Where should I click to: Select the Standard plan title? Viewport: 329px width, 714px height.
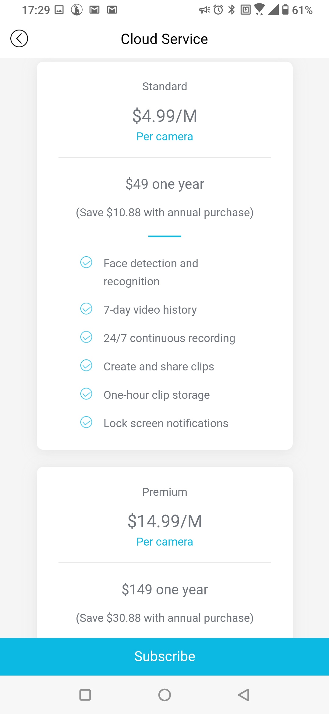pos(164,87)
